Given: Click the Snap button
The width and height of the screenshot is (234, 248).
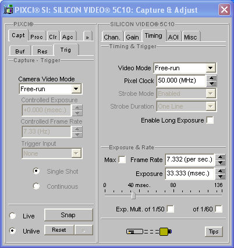Looking at the screenshot, I should 69,215.
